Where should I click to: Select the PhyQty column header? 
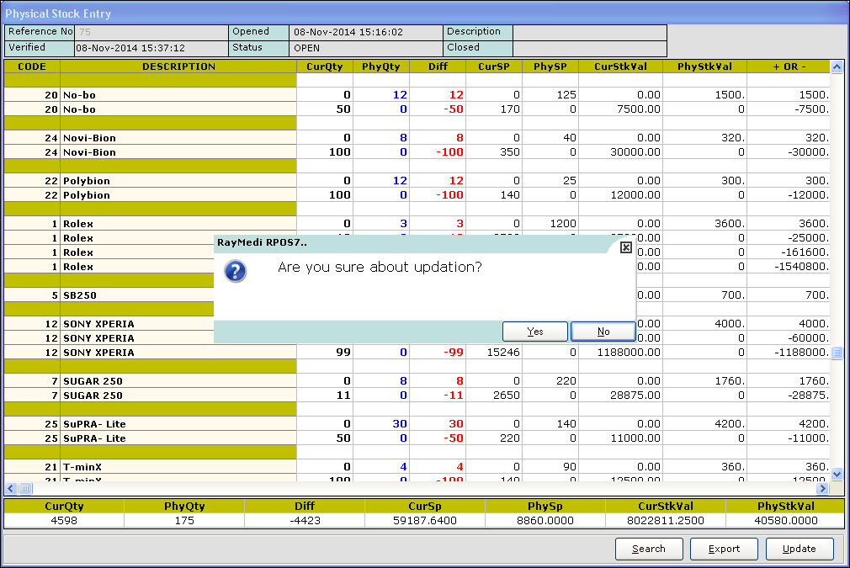pos(380,66)
